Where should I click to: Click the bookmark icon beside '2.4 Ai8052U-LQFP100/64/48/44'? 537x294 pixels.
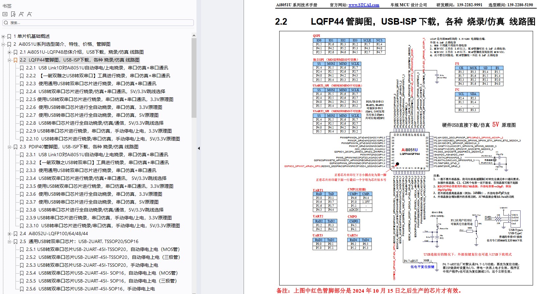click(x=15, y=233)
